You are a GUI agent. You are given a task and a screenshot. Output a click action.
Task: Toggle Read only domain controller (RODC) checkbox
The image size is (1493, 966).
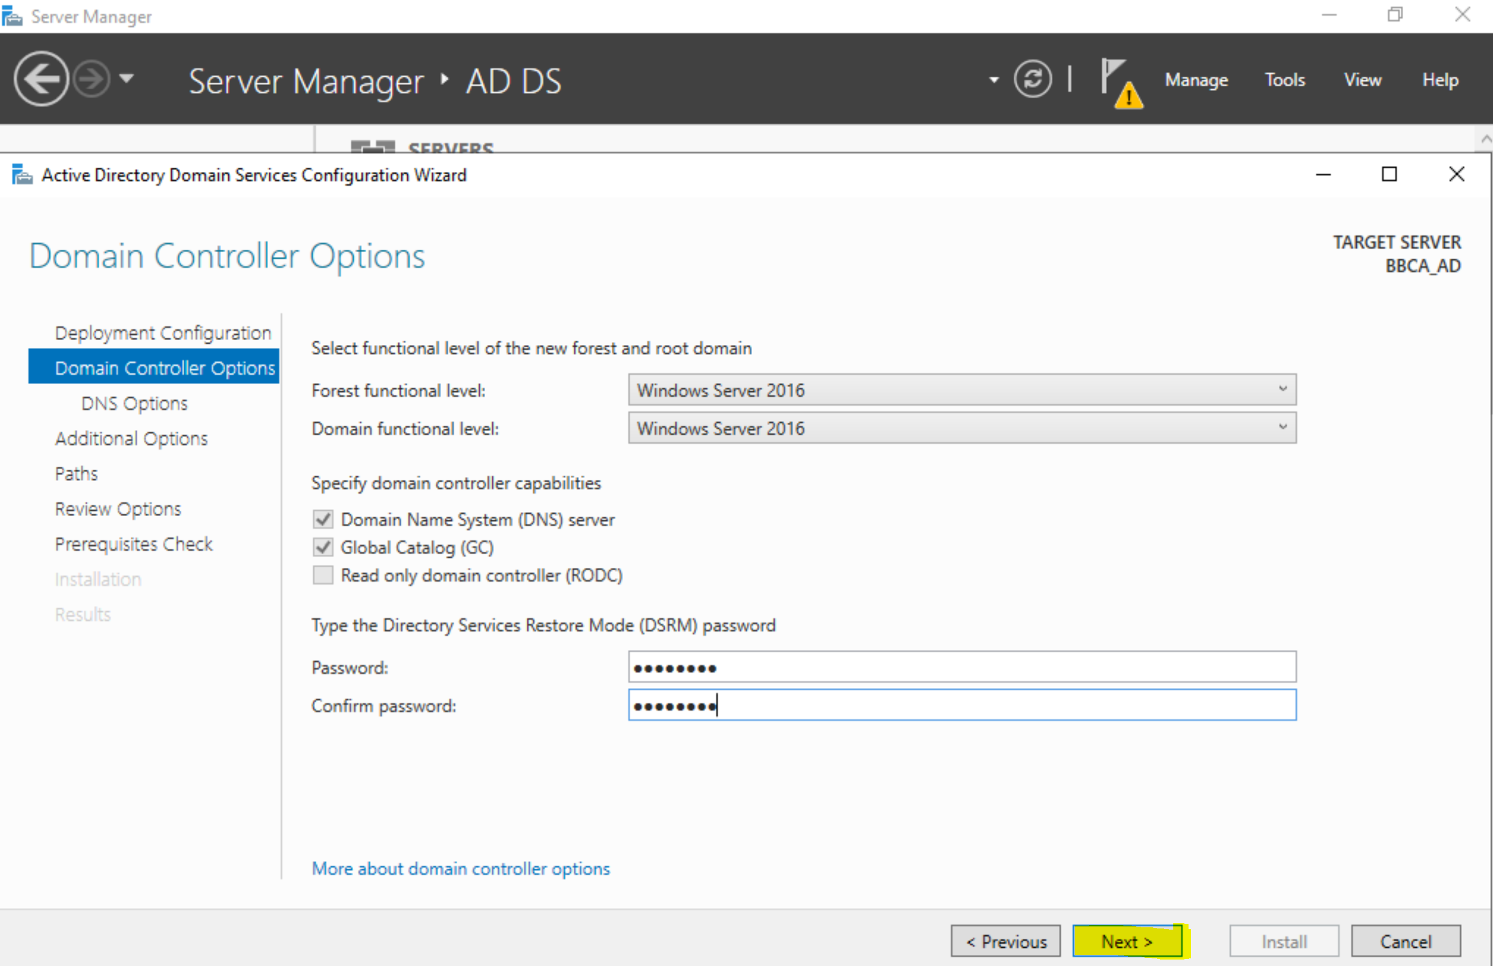(x=323, y=575)
